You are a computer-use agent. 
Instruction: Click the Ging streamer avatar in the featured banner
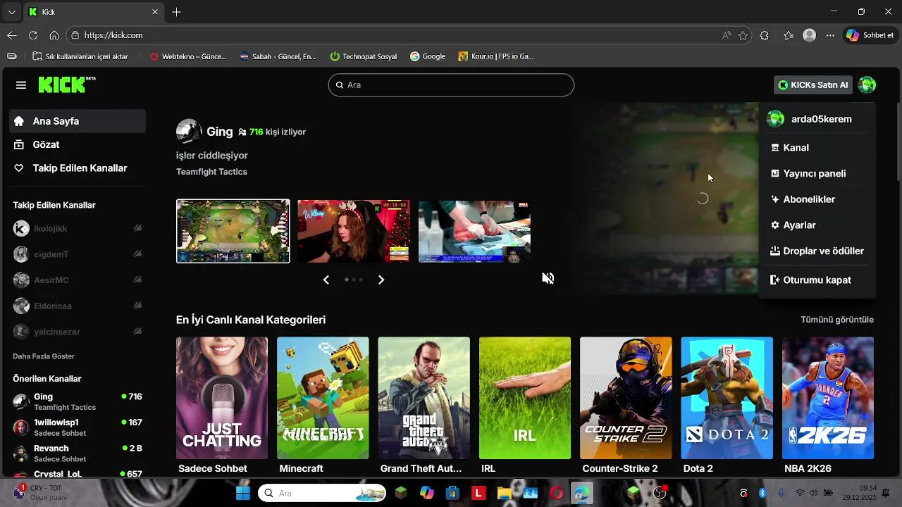tap(189, 132)
